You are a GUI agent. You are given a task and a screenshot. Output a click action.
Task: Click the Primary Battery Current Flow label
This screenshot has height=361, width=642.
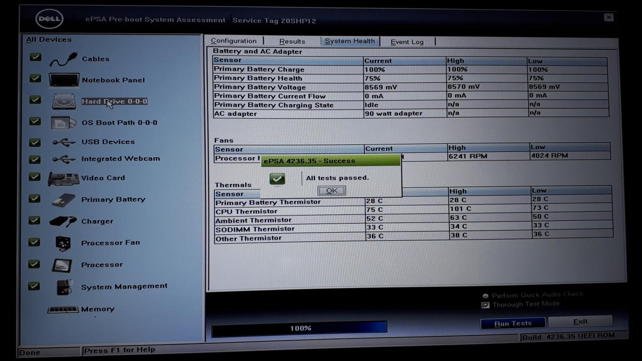coord(270,96)
